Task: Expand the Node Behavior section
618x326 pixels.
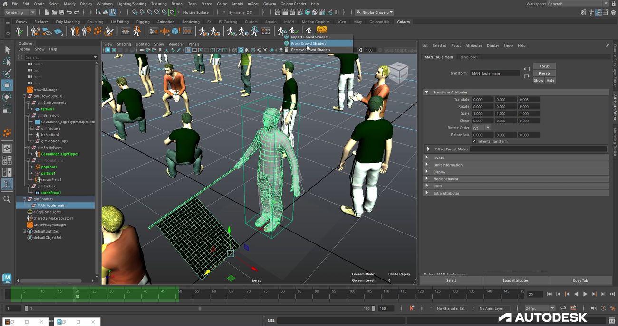Action: [x=426, y=179]
